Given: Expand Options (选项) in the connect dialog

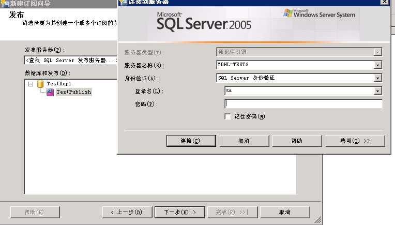Looking at the screenshot, I should (x=355, y=141).
